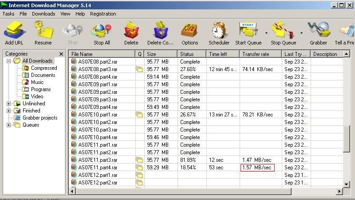Collapse the All Downloads tree node
Viewport: 355px width, 200px height.
[9, 61]
